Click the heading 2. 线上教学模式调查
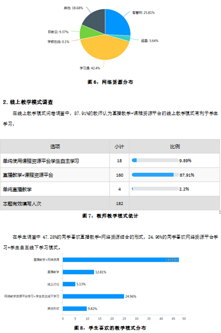The width and height of the screenshot is (221, 333). click(28, 102)
